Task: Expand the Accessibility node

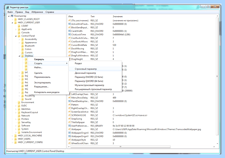Action: (x=19, y=39)
